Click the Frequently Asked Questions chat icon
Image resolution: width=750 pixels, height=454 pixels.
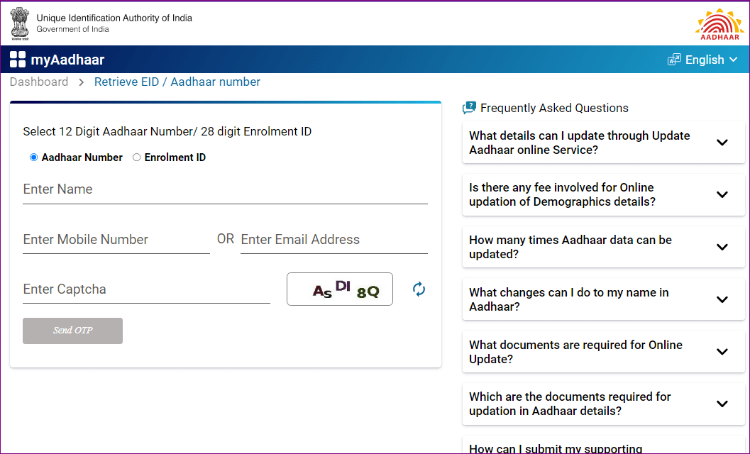[469, 108]
